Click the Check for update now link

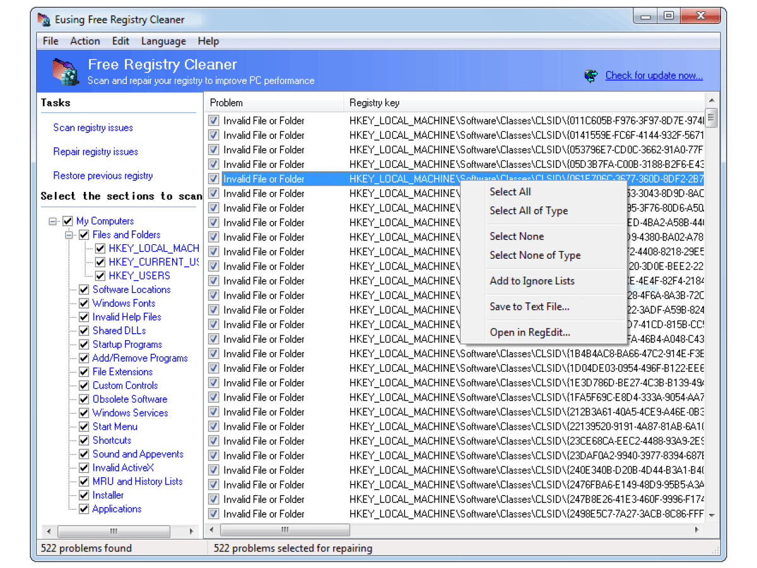tap(654, 76)
